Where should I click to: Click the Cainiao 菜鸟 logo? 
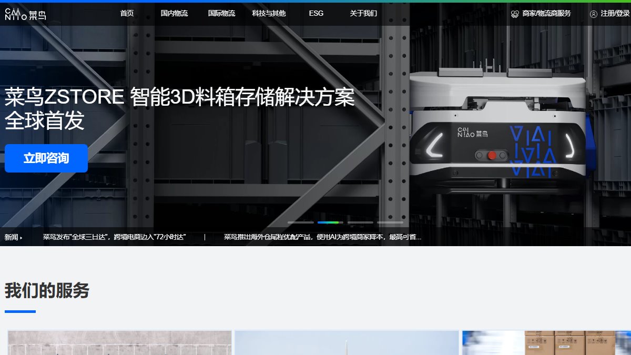pyautogui.click(x=25, y=14)
